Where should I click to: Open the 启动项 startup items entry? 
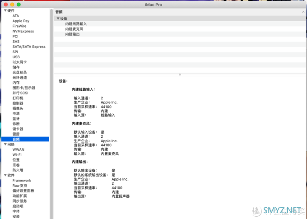[x=18, y=206]
